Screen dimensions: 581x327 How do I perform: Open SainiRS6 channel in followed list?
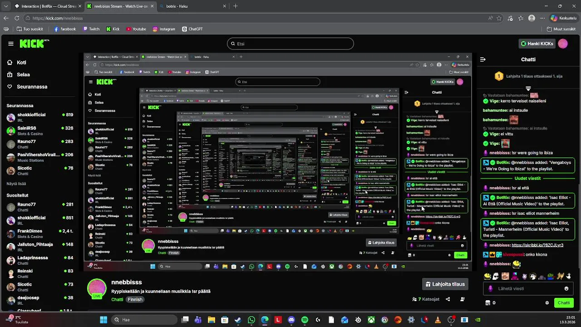tap(40, 131)
